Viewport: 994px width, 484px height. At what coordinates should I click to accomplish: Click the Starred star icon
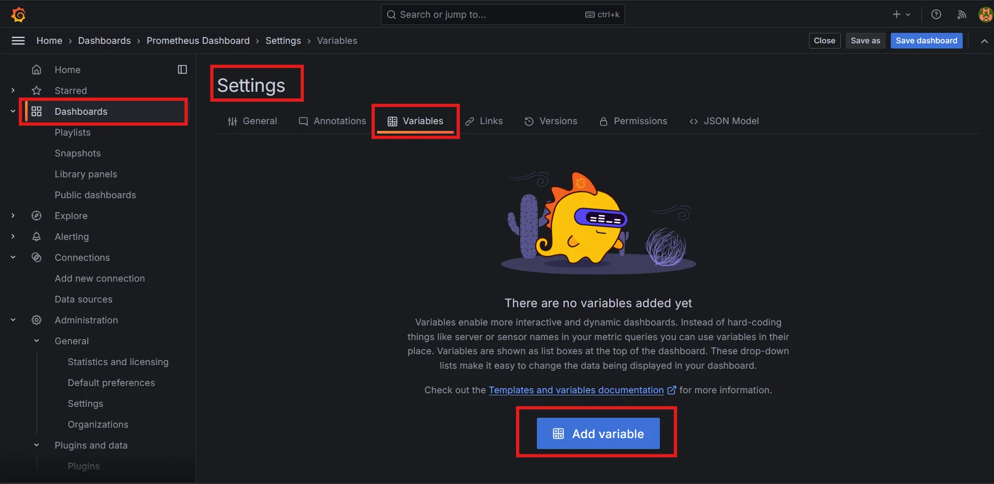click(x=36, y=90)
